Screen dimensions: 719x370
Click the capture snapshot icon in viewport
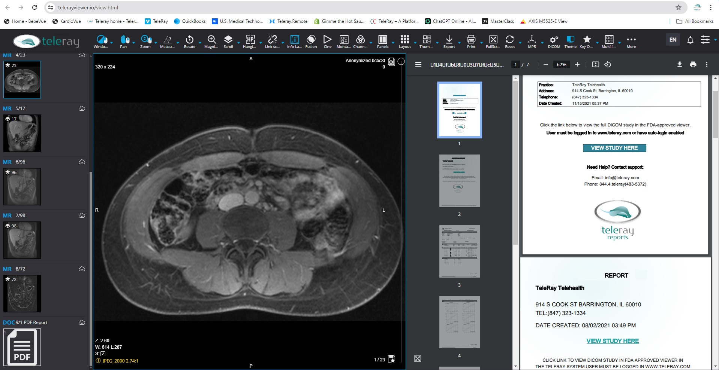click(x=391, y=62)
